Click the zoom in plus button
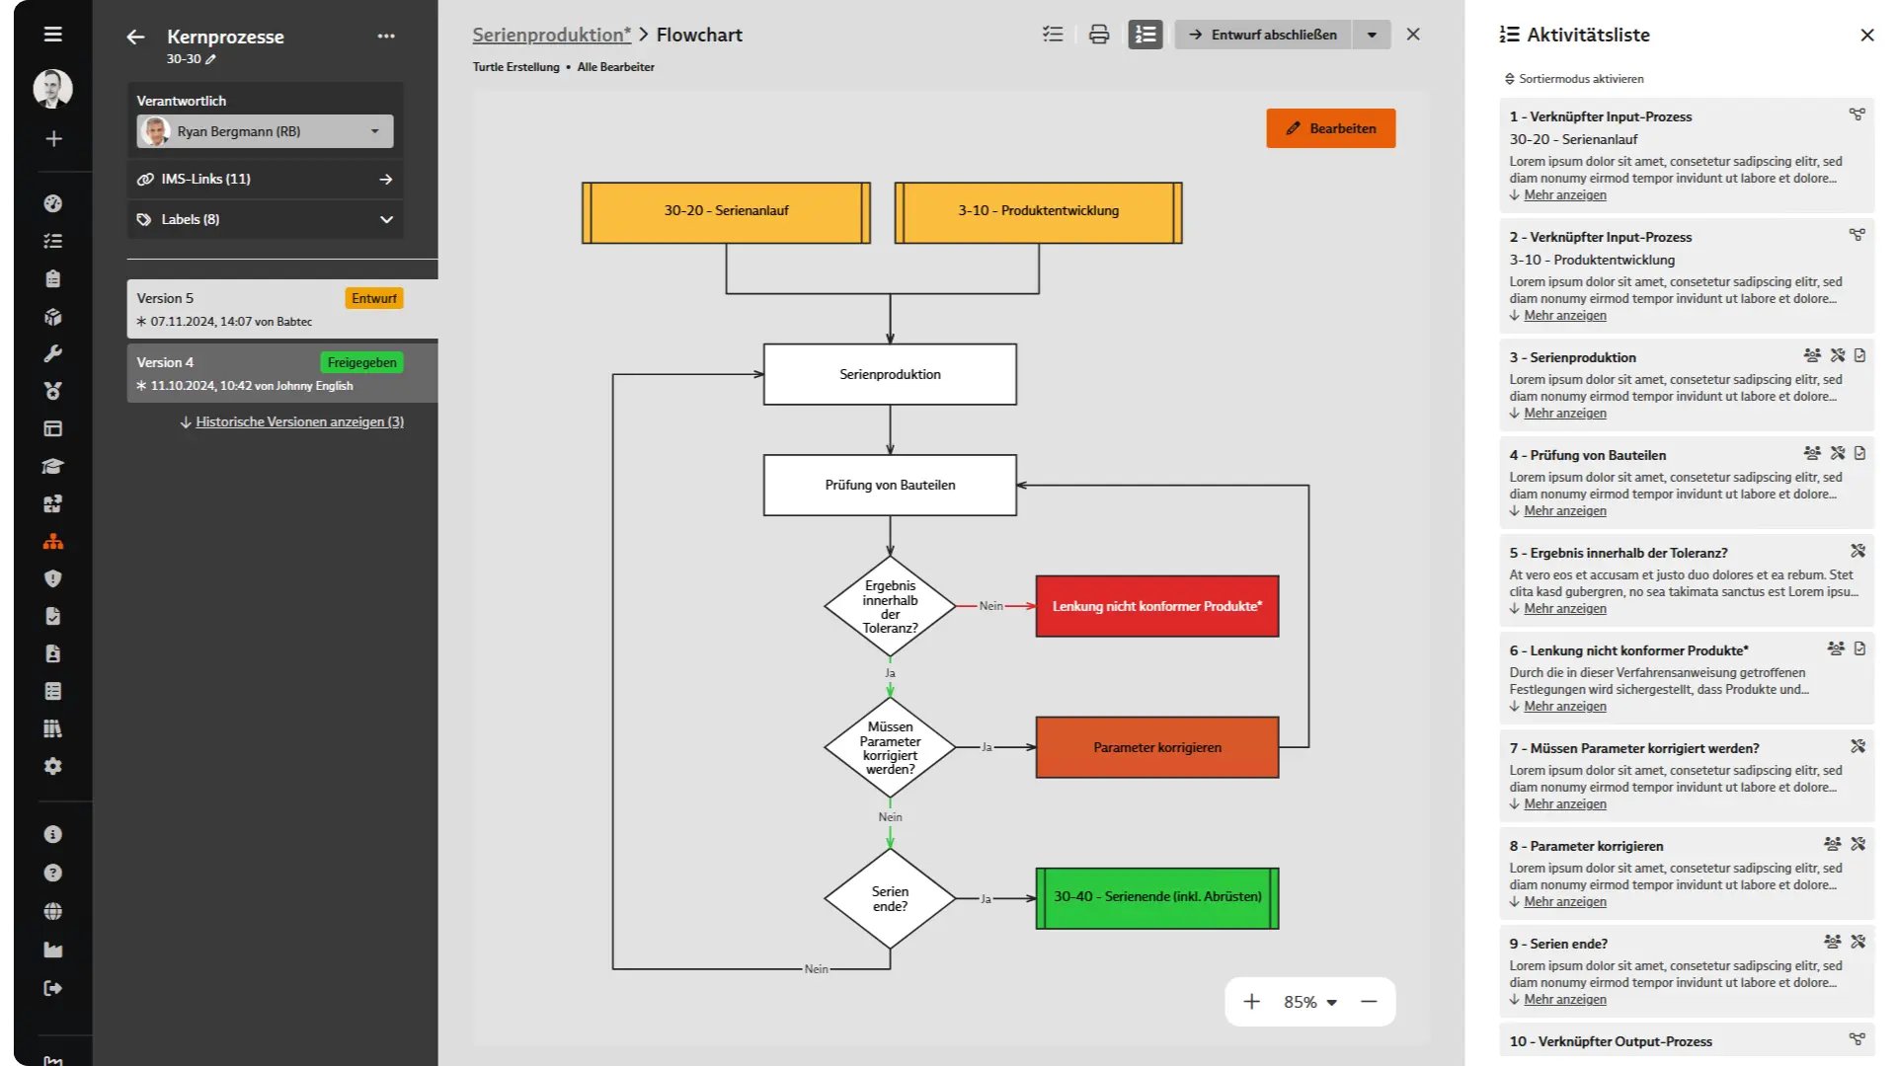1896x1066 pixels. [x=1252, y=1002]
